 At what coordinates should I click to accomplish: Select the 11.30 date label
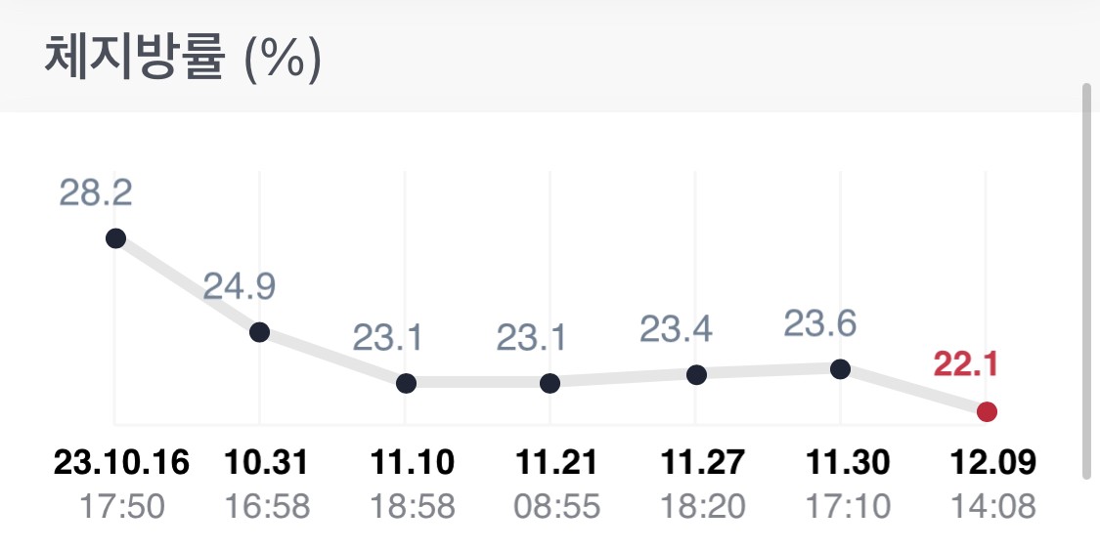[849, 462]
